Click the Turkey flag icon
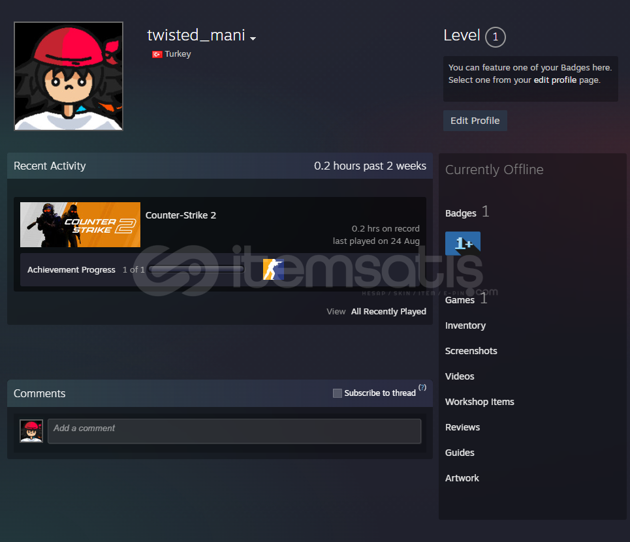 [x=157, y=54]
